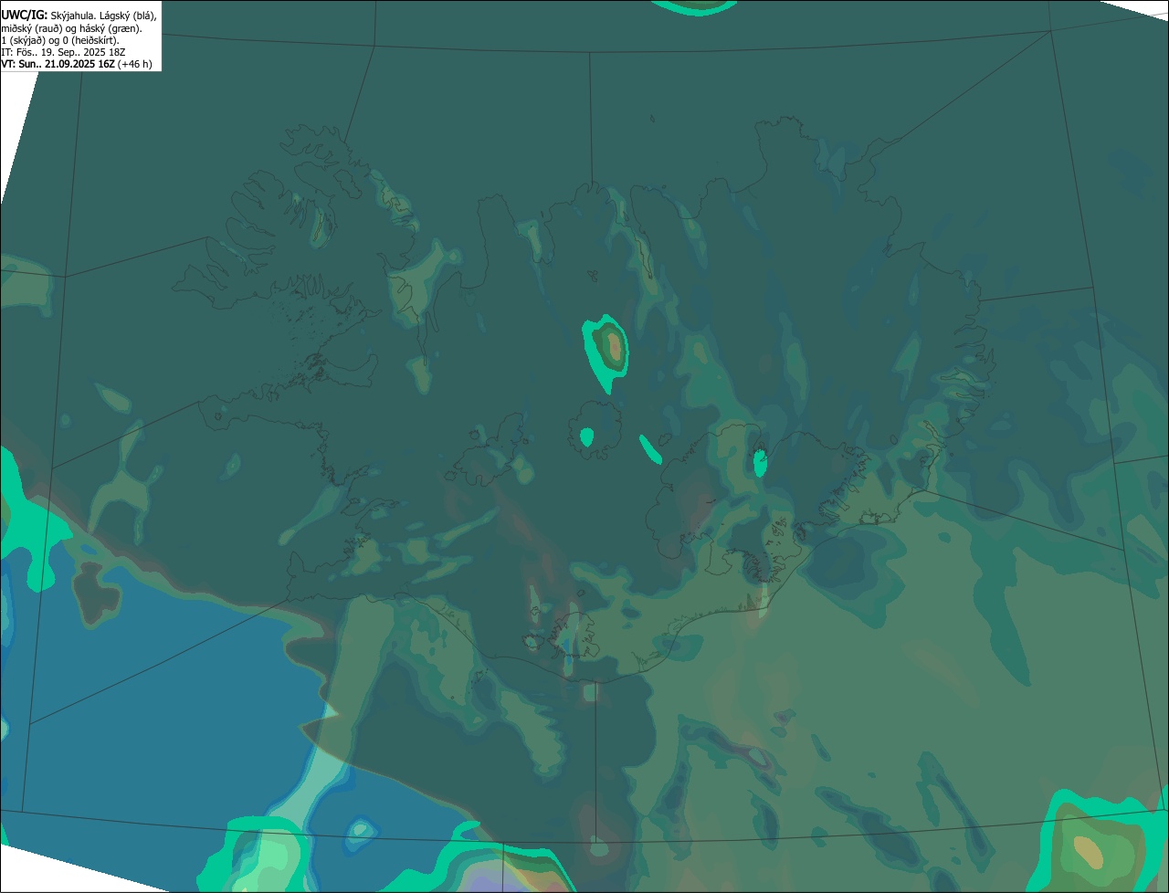Select the word "Skýjahula." in the legend
The image size is (1169, 893).
click(74, 16)
